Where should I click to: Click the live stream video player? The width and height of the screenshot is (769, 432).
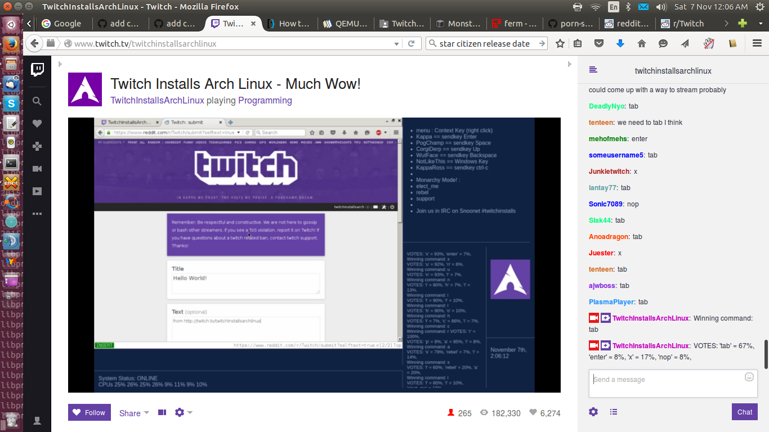tap(314, 255)
